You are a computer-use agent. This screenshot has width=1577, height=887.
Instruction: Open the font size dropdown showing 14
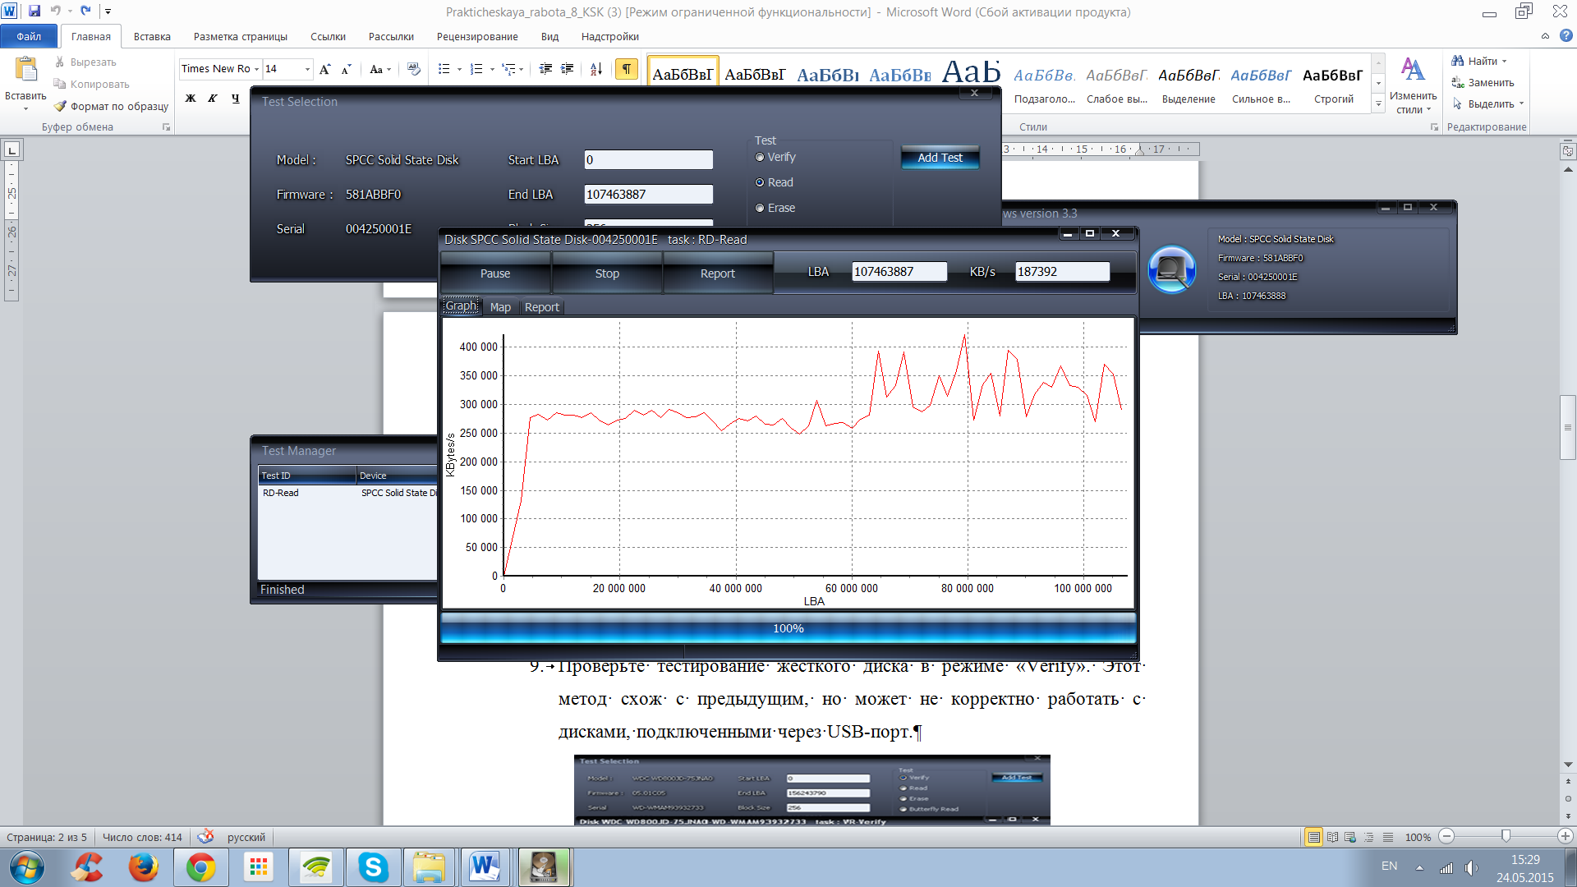pos(307,69)
